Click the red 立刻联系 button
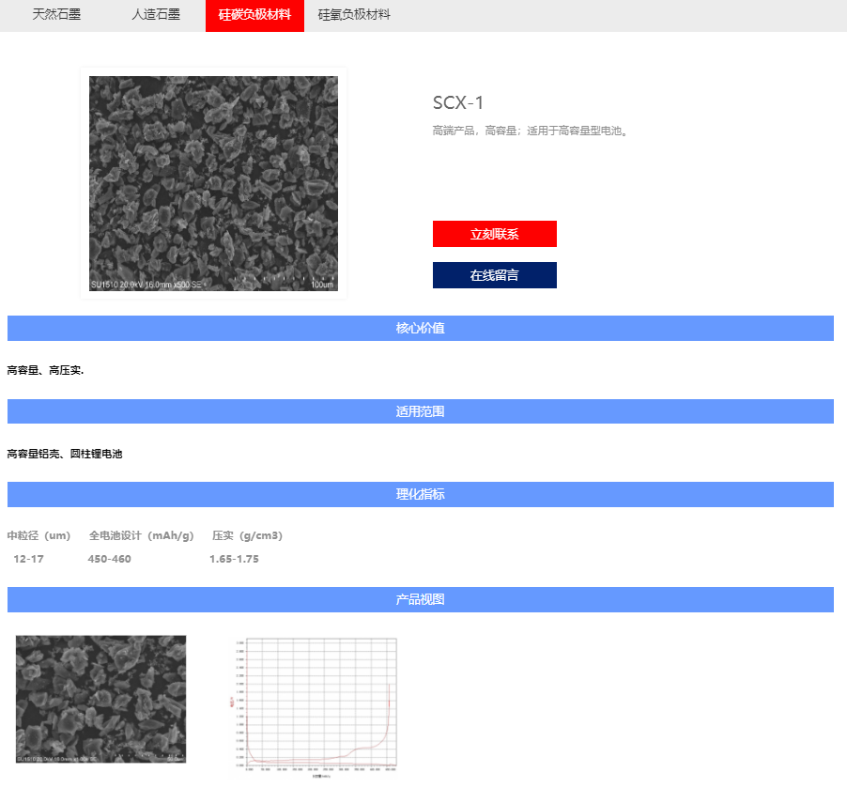847x788 pixels. pos(494,234)
